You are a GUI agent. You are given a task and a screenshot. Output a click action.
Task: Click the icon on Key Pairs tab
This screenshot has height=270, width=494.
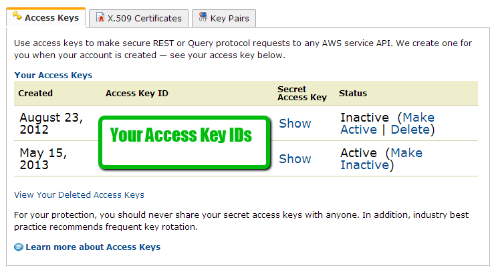tap(201, 18)
